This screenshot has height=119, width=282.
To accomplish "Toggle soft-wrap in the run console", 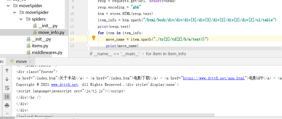I will (x=7, y=88).
